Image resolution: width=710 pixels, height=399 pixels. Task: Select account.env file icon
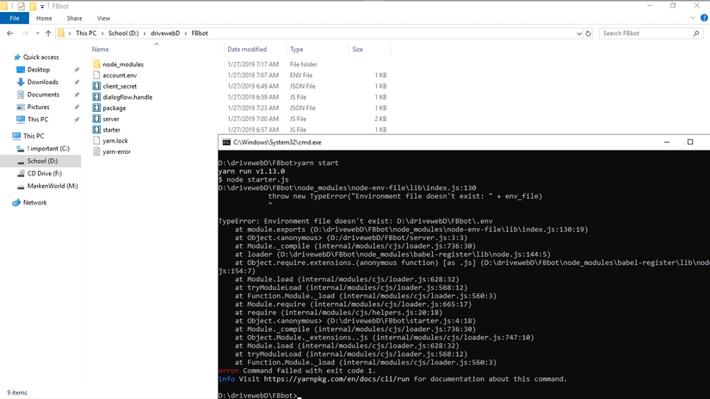[x=96, y=75]
